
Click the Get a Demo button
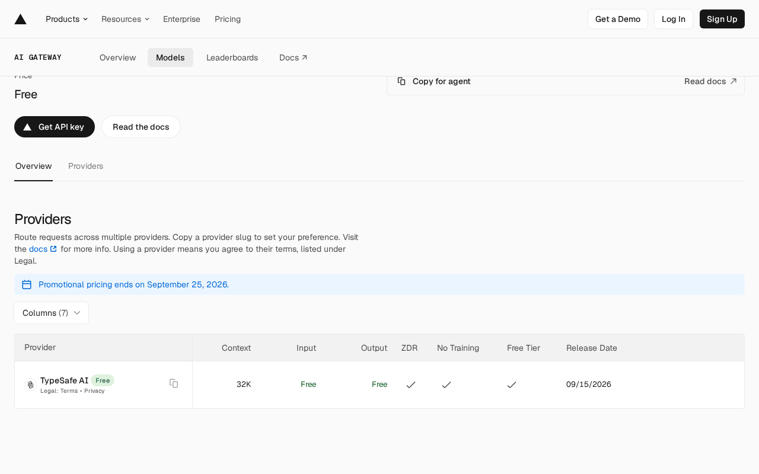[618, 19]
